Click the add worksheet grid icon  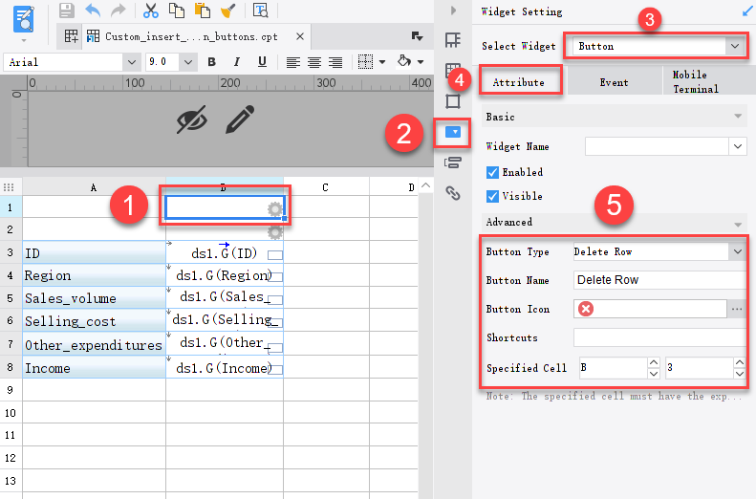[71, 36]
